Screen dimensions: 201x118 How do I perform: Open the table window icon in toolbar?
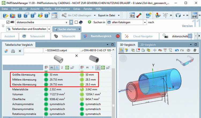(54, 15)
